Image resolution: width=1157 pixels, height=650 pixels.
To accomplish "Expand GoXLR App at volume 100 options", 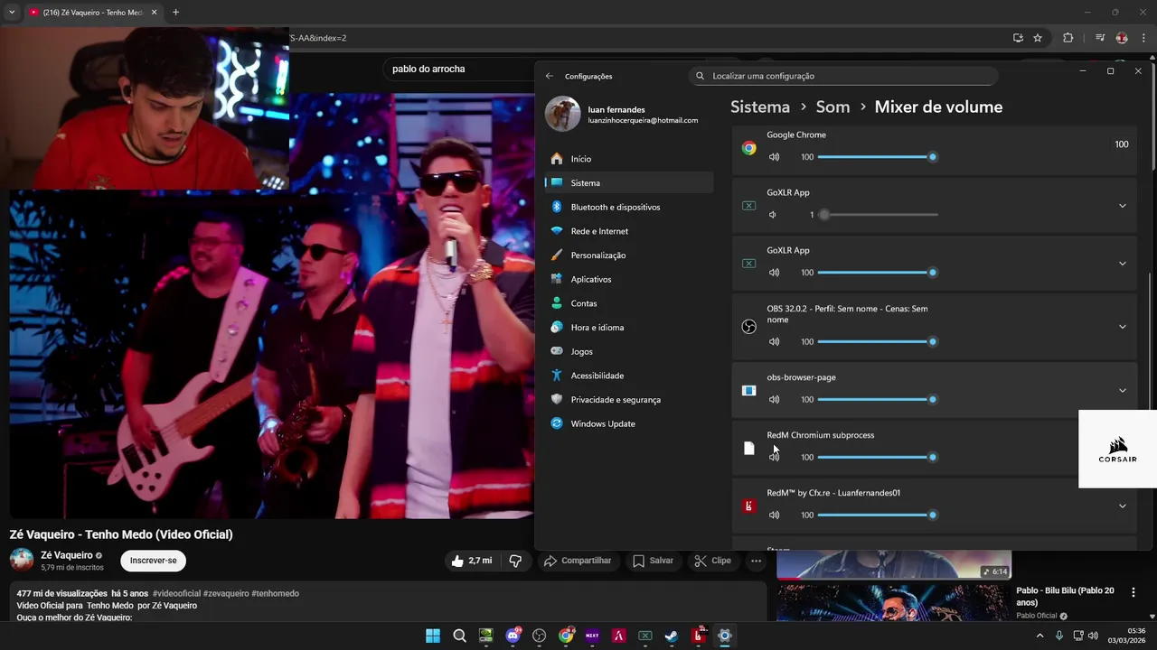I will point(1122,264).
